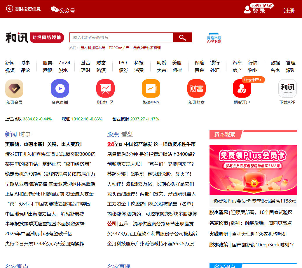Open the 基金 navigation menu item

pos(85,63)
